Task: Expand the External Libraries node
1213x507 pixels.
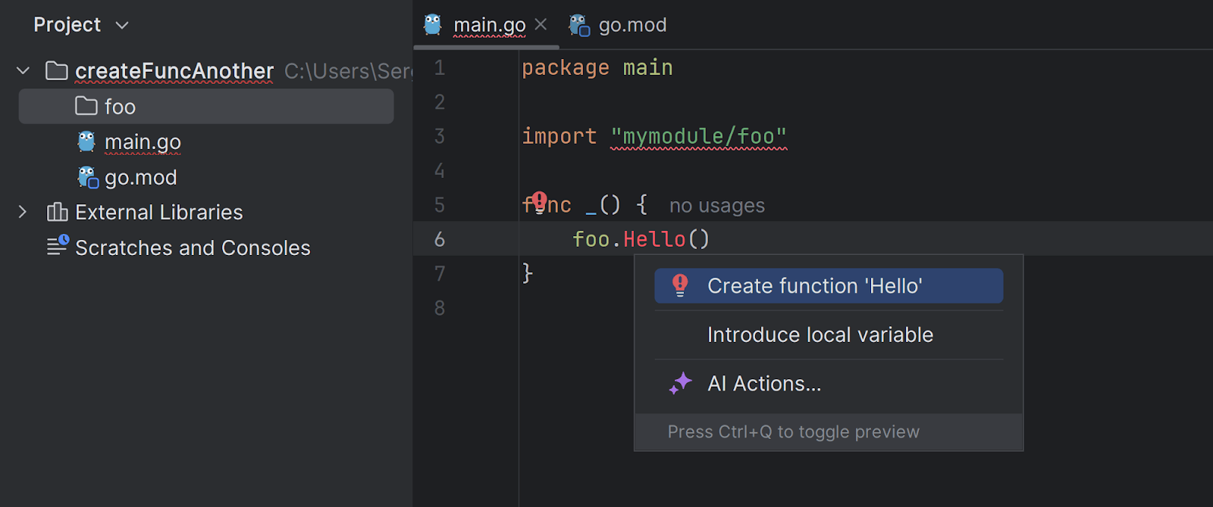Action: [x=23, y=212]
